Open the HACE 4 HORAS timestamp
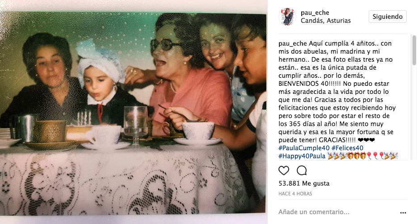 click(x=295, y=194)
